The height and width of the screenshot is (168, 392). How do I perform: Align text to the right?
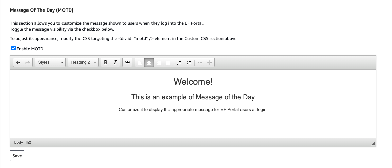click(158, 62)
